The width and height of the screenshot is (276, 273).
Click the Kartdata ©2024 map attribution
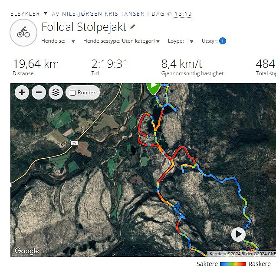point(218,254)
